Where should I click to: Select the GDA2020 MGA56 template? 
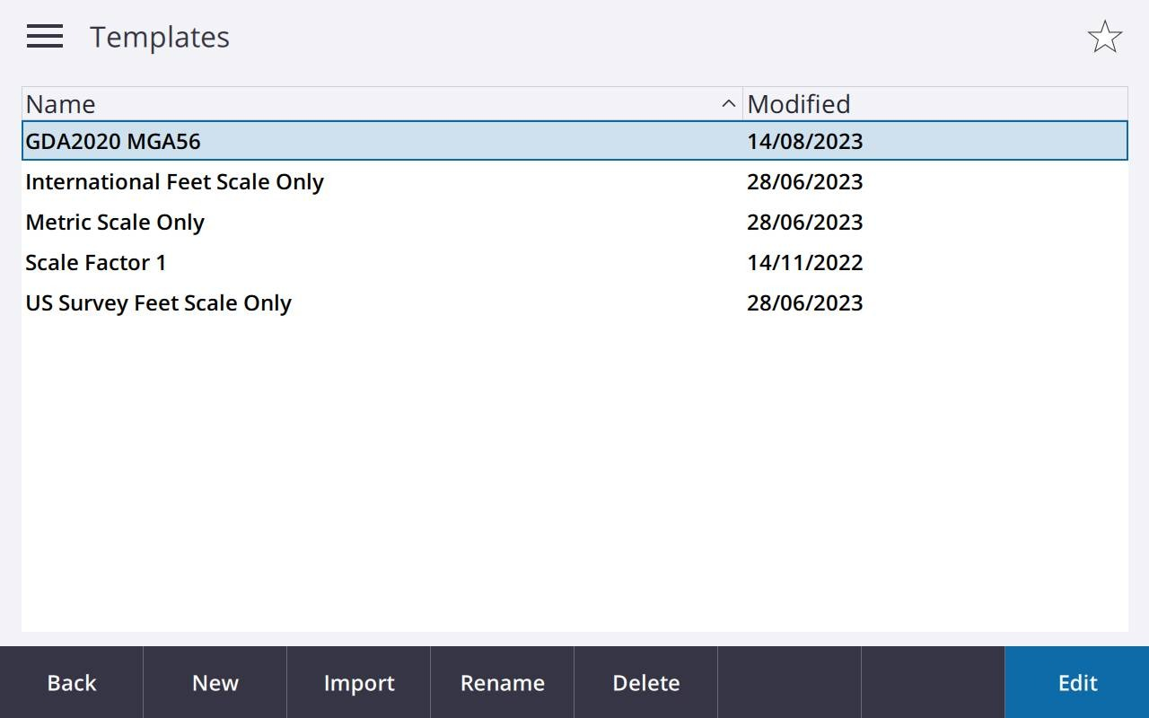tap(574, 141)
